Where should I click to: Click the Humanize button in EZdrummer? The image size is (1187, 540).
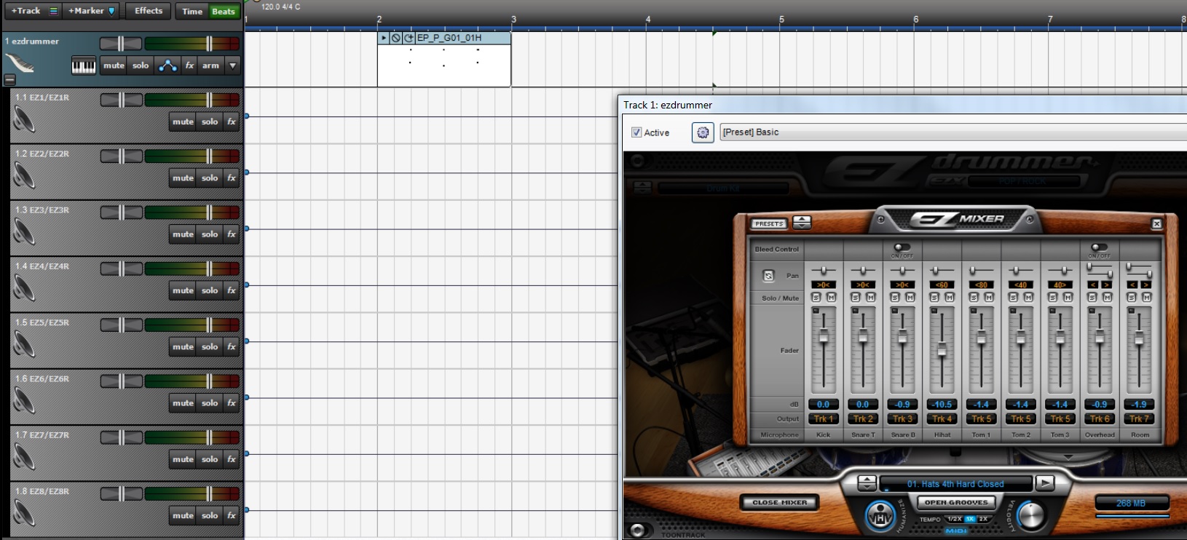tap(880, 516)
